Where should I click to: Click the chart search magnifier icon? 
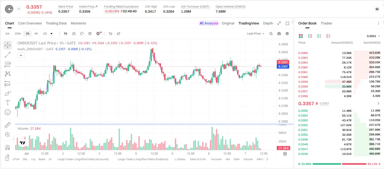tap(271, 34)
